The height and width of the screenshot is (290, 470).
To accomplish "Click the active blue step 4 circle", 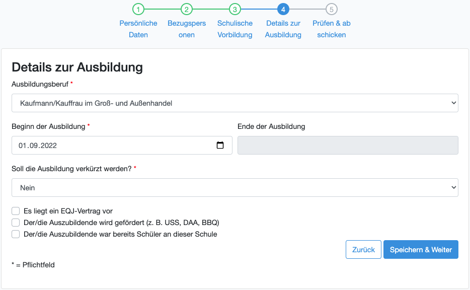I will pos(283,9).
